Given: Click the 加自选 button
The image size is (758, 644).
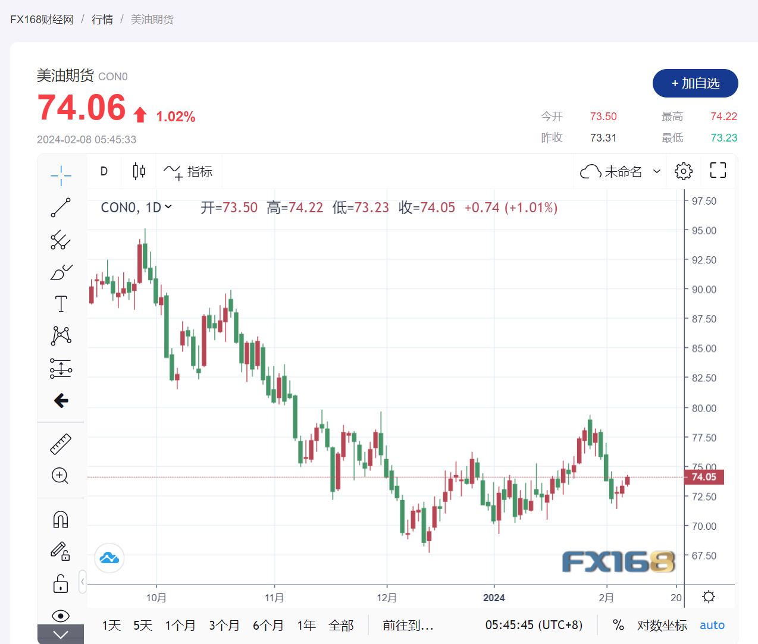Looking at the screenshot, I should [x=695, y=83].
